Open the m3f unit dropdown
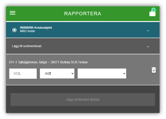 [57, 74]
